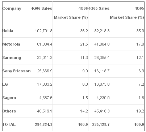Image resolution: width=146 pixels, height=132 pixels.
Task: Click Sony Ericsson 4Q05 share 6.9
Action: pyautogui.click(x=141, y=71)
